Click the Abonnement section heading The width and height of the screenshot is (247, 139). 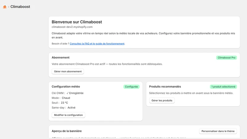click(61, 57)
